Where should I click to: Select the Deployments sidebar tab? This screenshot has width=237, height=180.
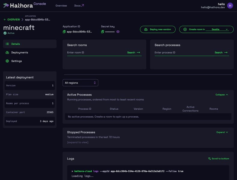(x=30, y=52)
